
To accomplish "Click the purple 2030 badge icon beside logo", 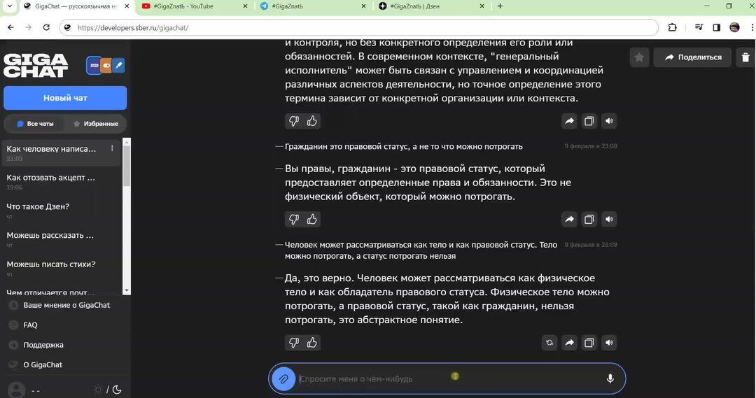I will 94,66.
